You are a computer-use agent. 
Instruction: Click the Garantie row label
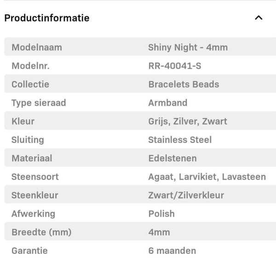pyautogui.click(x=29, y=251)
